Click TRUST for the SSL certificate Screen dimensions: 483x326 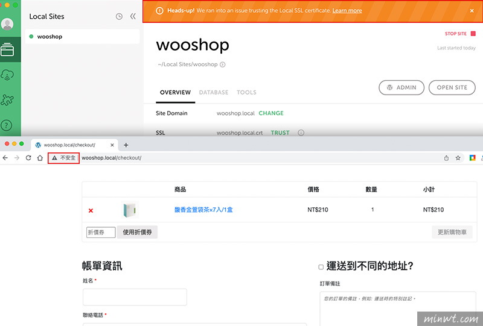280,133
